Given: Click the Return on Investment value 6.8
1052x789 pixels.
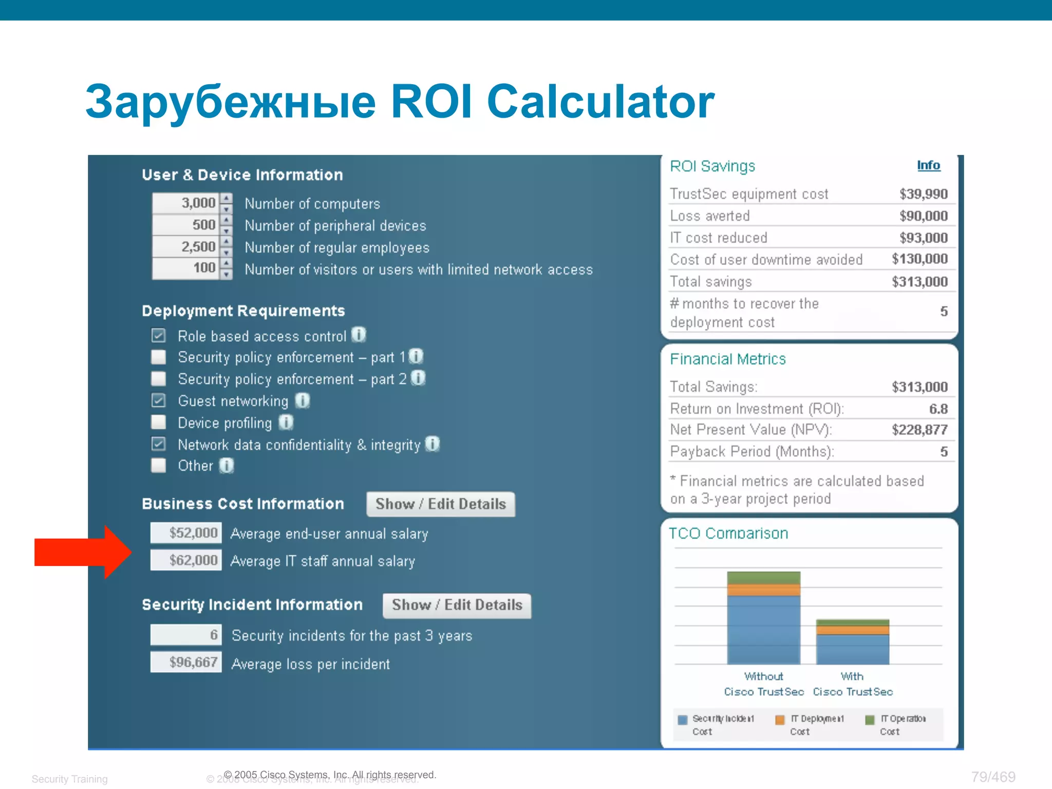Looking at the screenshot, I should click(938, 409).
